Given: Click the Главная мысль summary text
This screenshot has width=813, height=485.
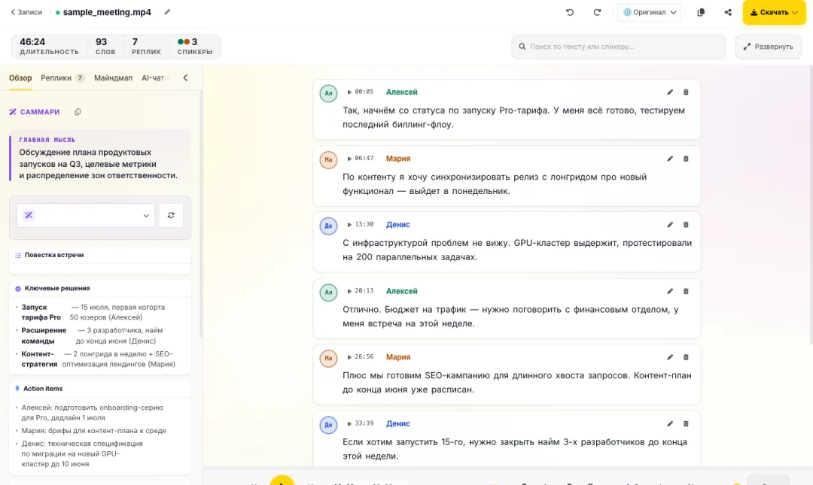Looking at the screenshot, I should click(x=98, y=164).
